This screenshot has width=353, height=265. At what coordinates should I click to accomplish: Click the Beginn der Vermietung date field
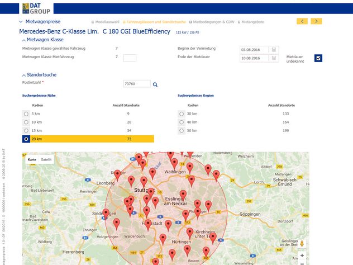click(x=254, y=50)
